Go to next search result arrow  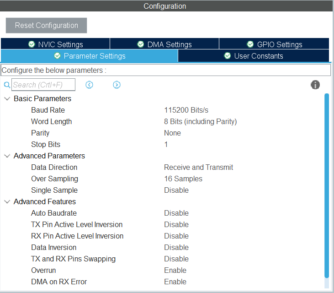[117, 85]
